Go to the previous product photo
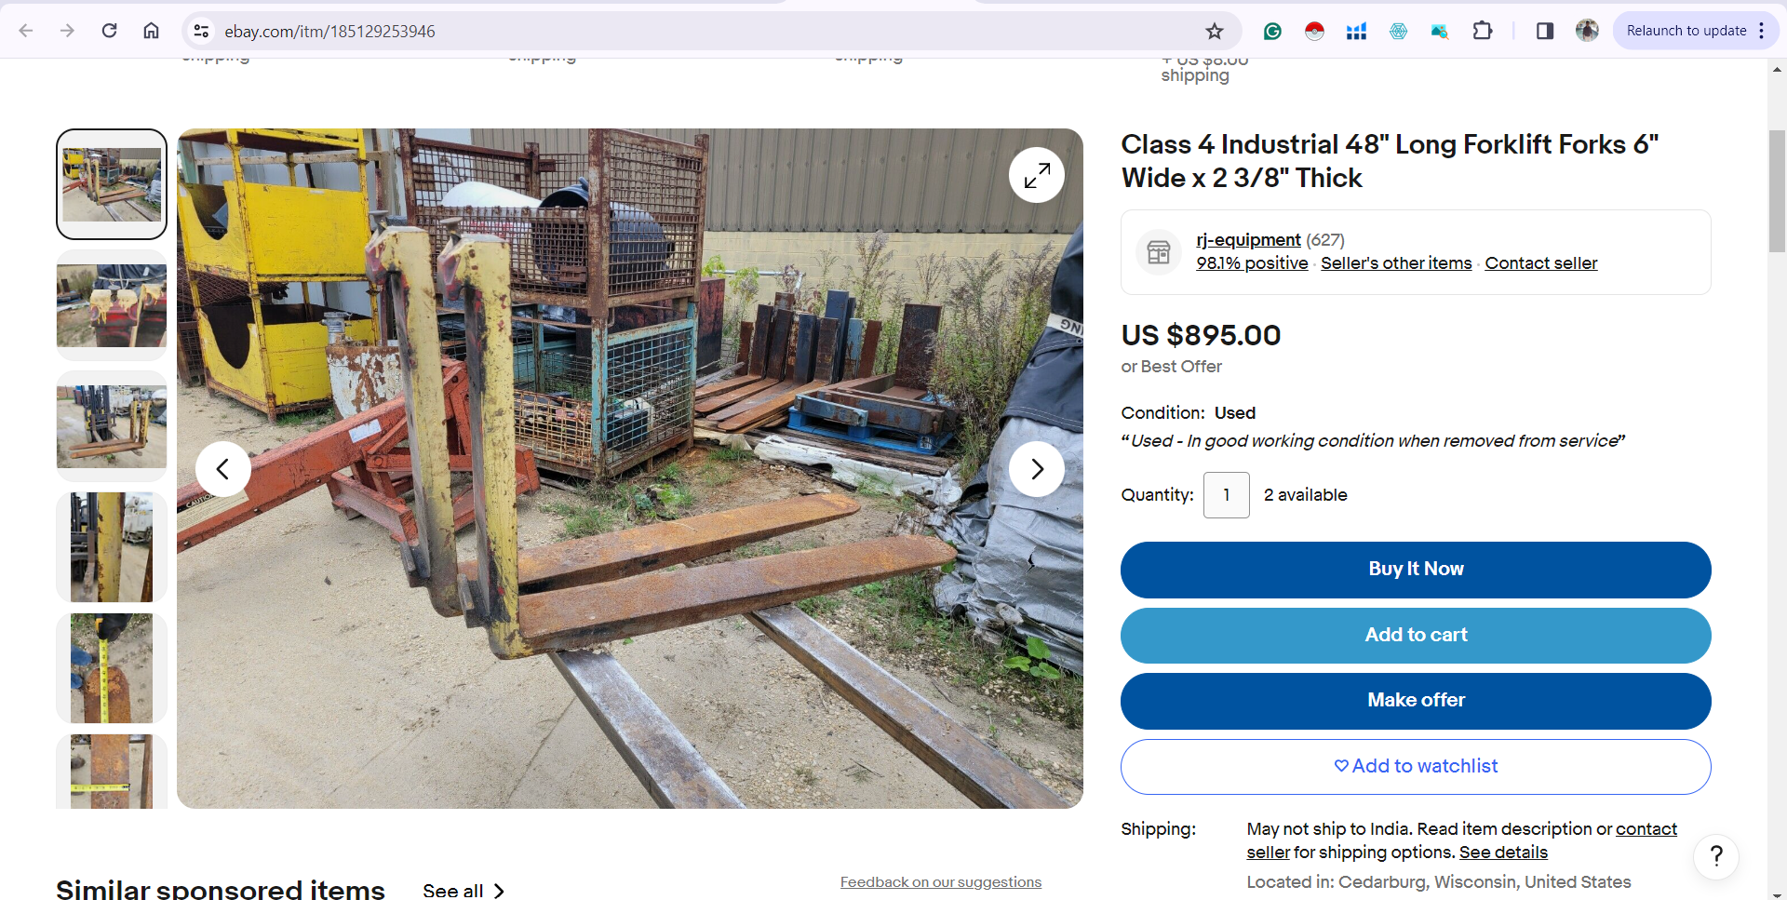1787x900 pixels. tap(222, 469)
